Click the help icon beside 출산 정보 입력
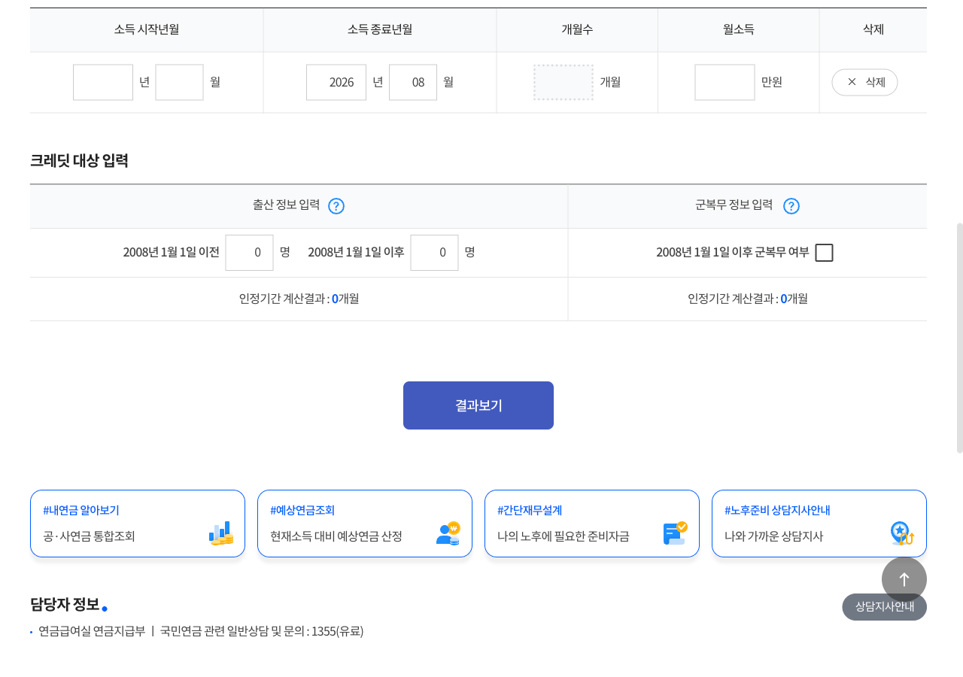This screenshot has width=963, height=677. (336, 206)
